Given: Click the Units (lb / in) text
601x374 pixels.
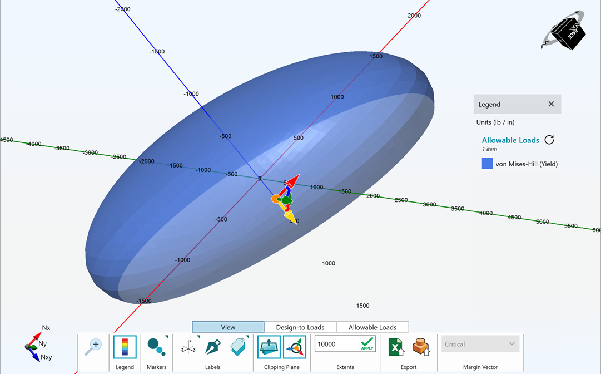Looking at the screenshot, I should tap(495, 122).
